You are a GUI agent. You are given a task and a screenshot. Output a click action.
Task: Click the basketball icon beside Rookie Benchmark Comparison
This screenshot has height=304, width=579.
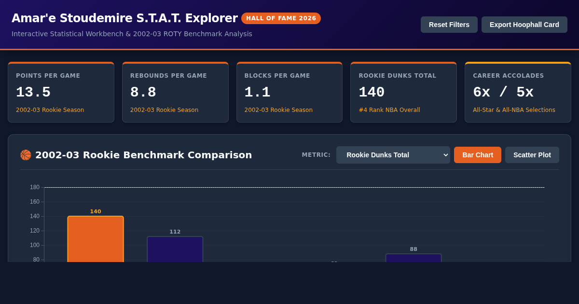pos(26,155)
